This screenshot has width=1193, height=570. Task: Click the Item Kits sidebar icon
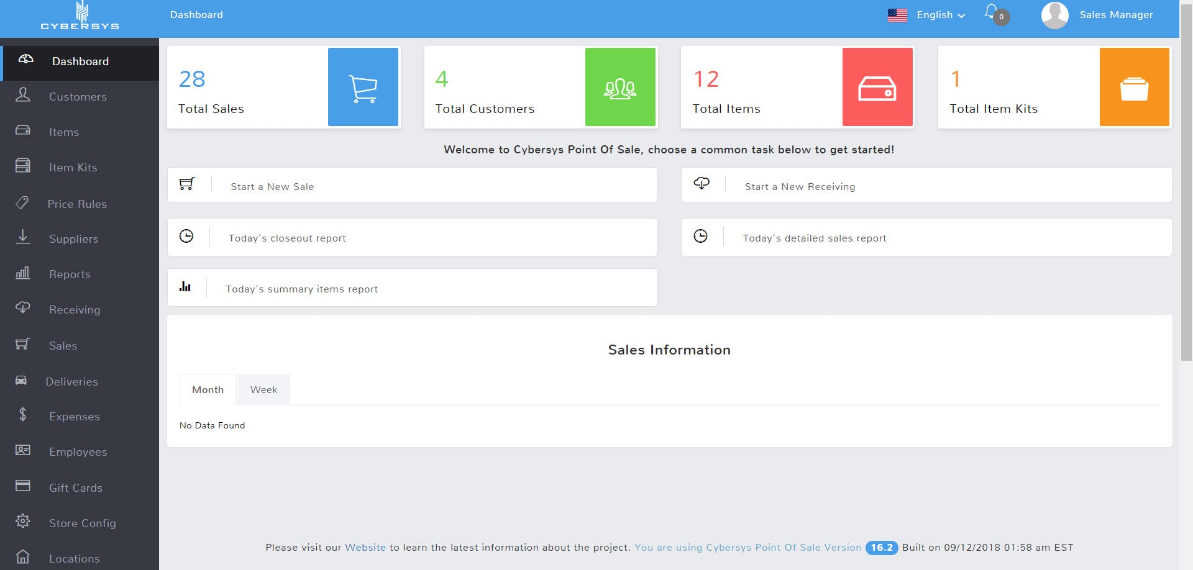pos(22,166)
